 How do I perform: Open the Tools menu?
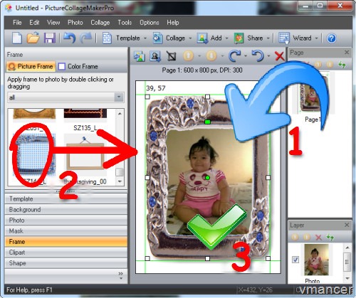coord(125,23)
